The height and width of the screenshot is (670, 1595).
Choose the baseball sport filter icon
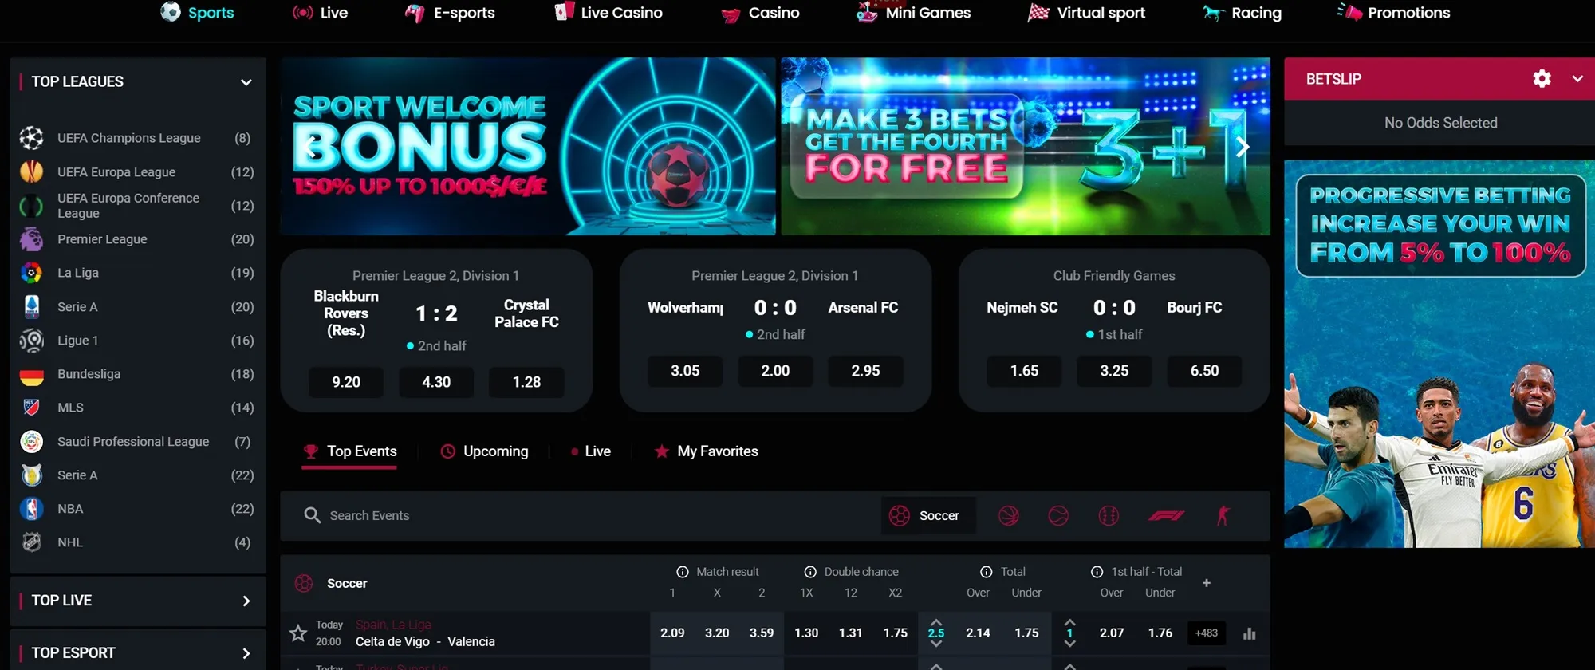[1109, 516]
